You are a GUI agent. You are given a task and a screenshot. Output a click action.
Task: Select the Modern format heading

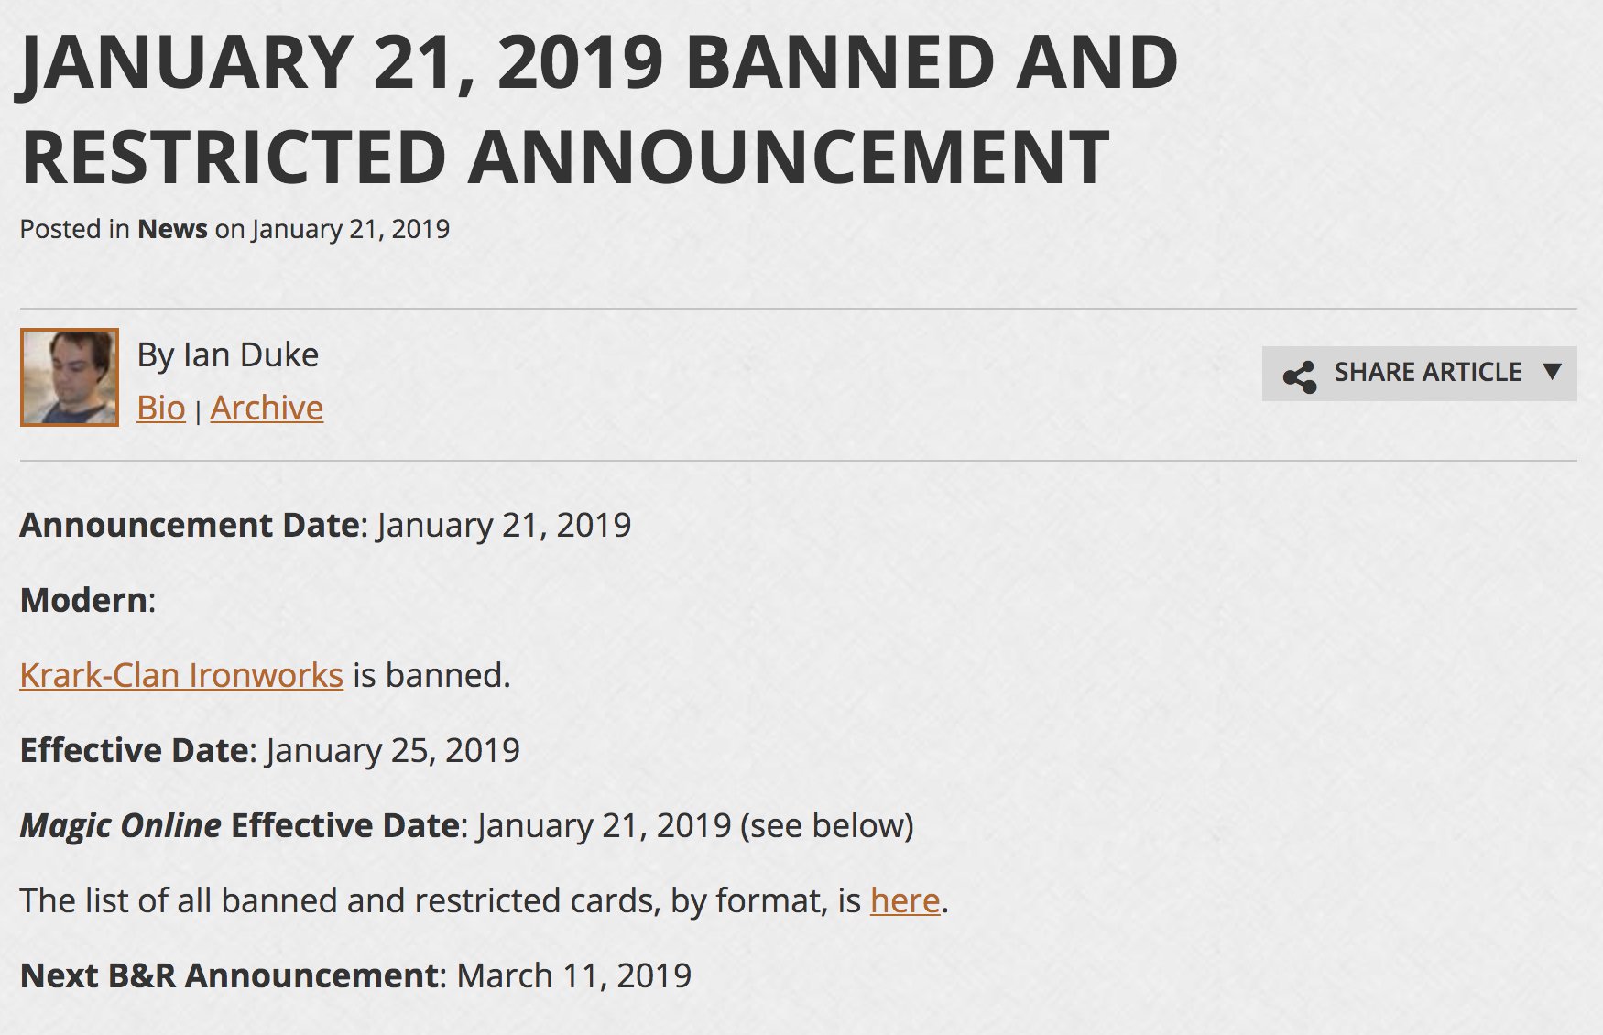point(83,601)
